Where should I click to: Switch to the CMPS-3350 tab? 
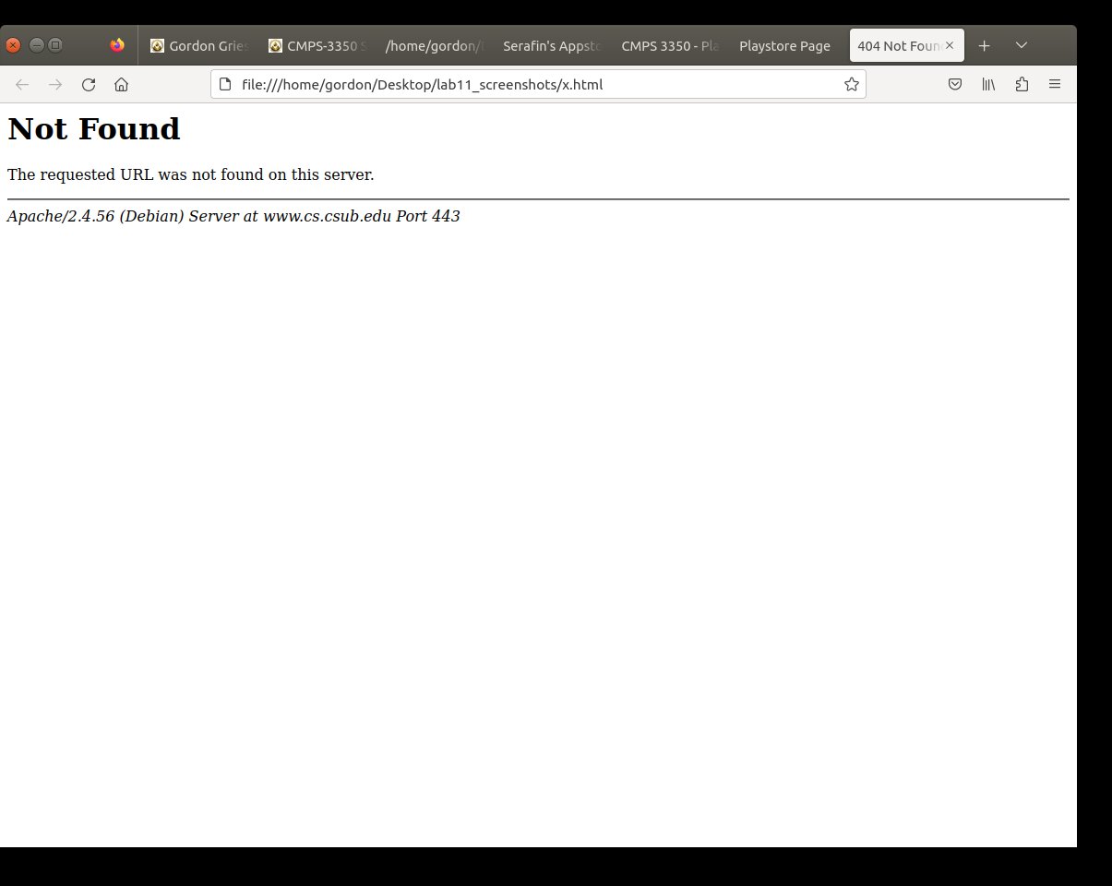[x=317, y=45]
